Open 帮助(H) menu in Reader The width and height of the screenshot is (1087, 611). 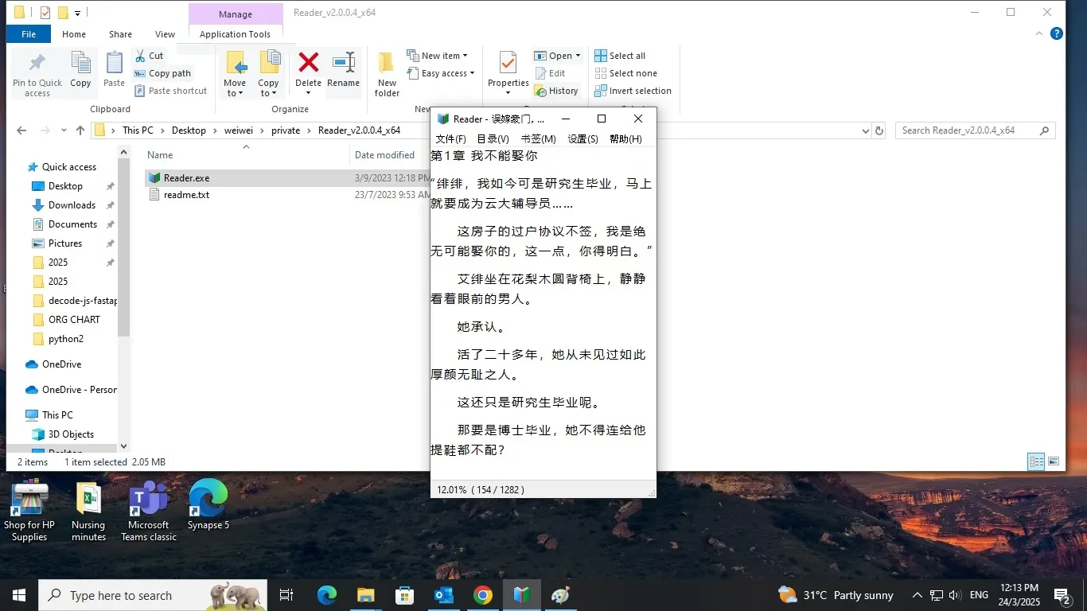[x=625, y=139]
